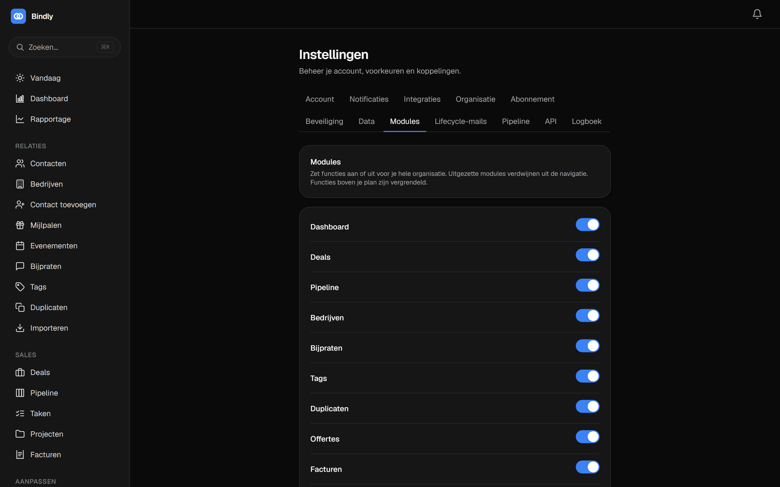Toggle the Offertes module off
The height and width of the screenshot is (487, 780).
tap(587, 437)
